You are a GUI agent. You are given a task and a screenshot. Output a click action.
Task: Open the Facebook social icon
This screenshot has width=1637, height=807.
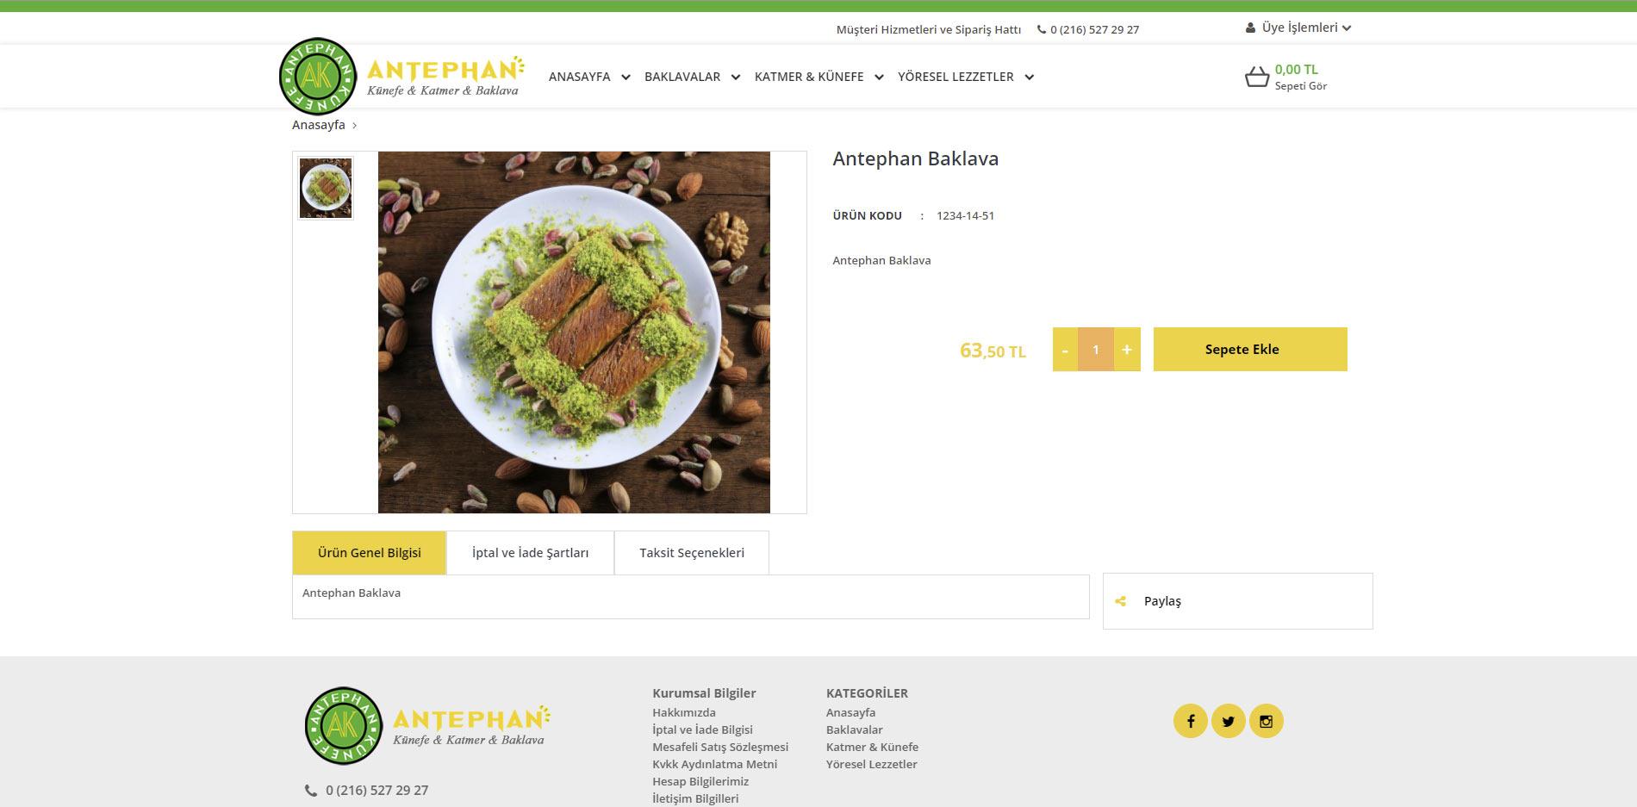pos(1191,721)
